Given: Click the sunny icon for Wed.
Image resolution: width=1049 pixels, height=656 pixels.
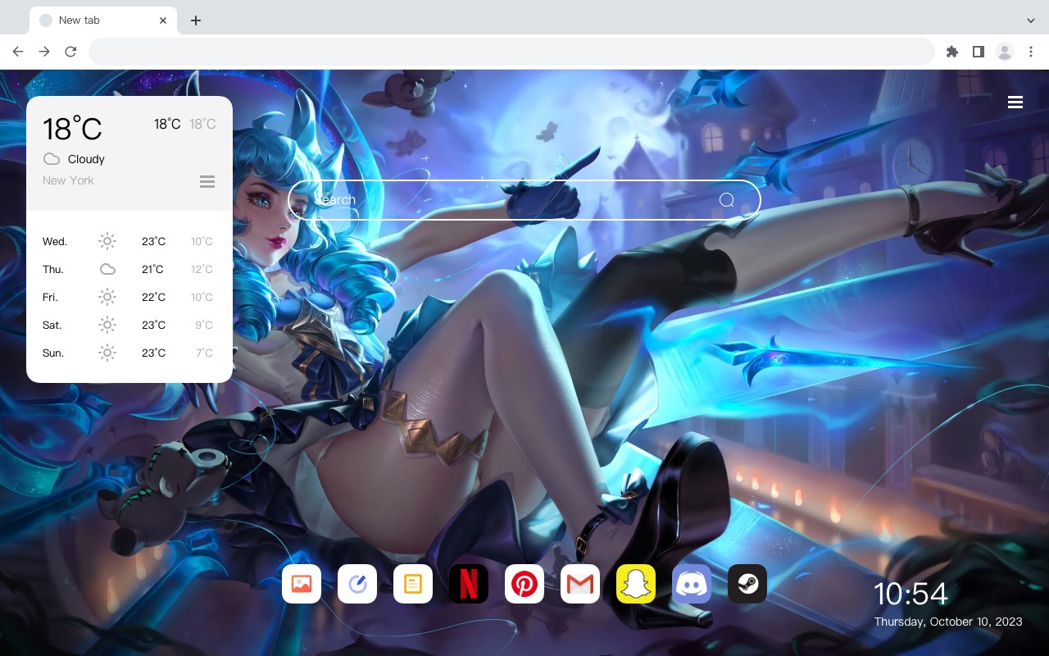Looking at the screenshot, I should pyautogui.click(x=107, y=241).
